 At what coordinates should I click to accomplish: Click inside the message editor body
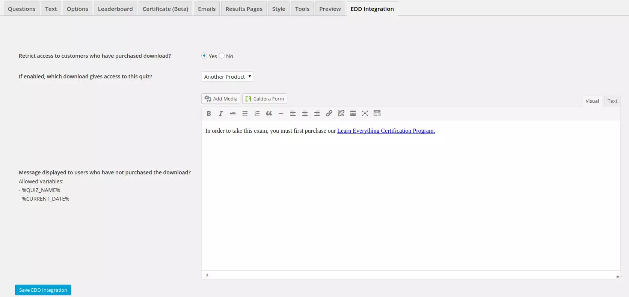pos(411,195)
